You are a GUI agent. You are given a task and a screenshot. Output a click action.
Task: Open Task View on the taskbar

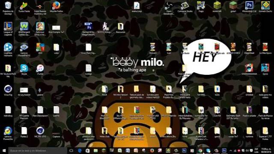pyautogui.click(x=71, y=151)
